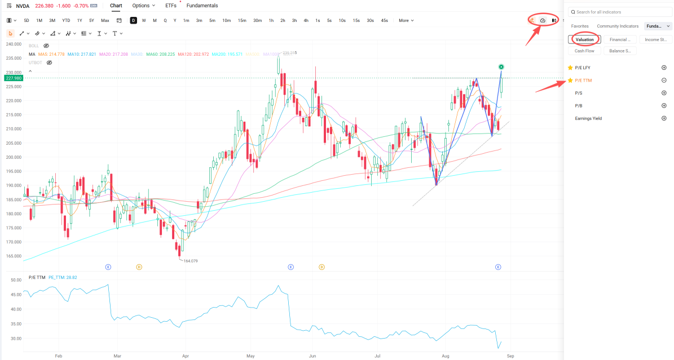Screen dimensions: 674x360
Task: Unfavorite the P/E TTM star
Action: [570, 81]
